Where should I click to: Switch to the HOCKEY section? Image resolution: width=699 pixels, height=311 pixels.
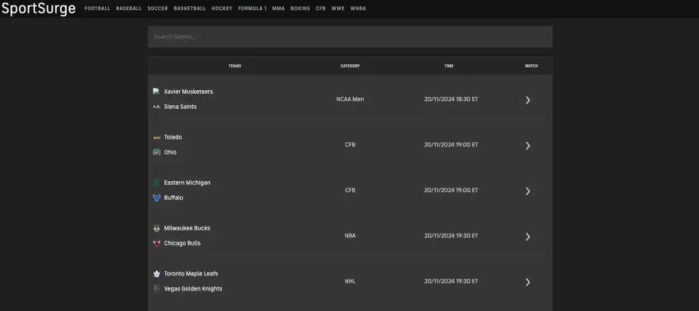(222, 8)
